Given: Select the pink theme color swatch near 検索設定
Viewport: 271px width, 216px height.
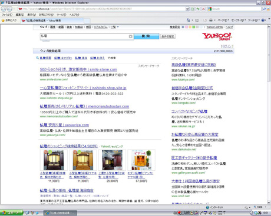Looking at the screenshot, I should (x=187, y=27).
